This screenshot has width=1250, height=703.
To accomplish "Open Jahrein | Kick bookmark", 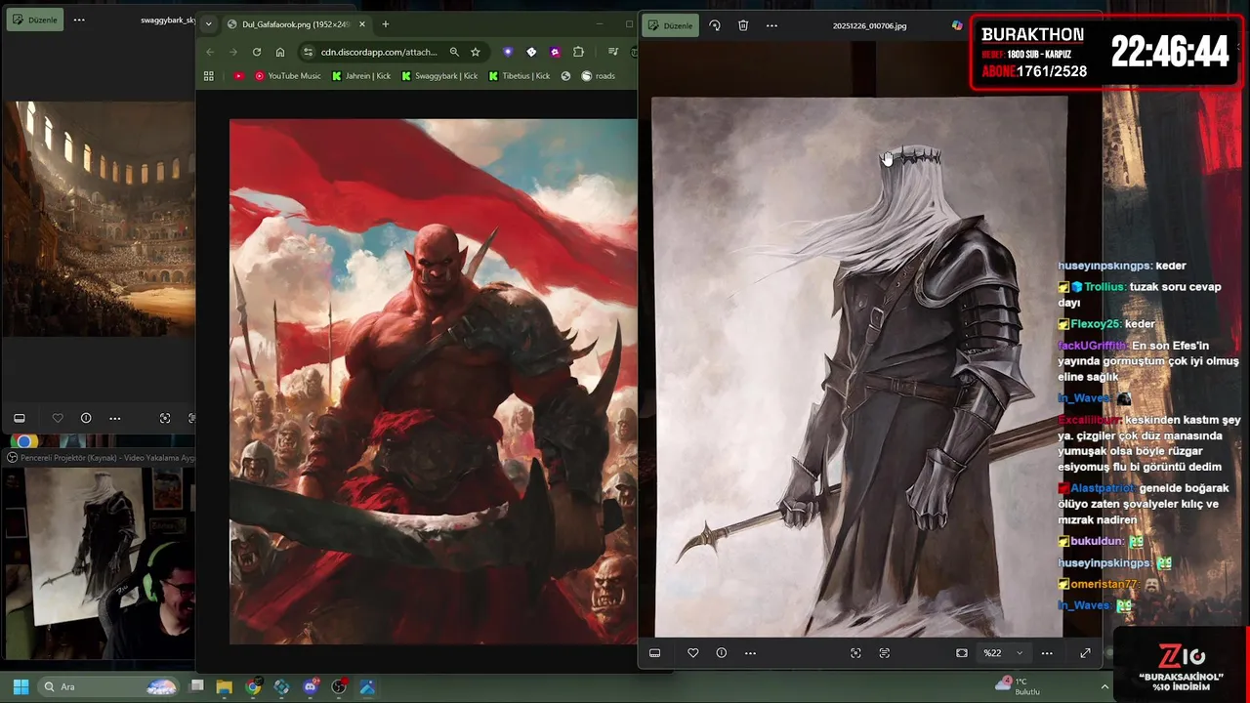I will click(361, 76).
